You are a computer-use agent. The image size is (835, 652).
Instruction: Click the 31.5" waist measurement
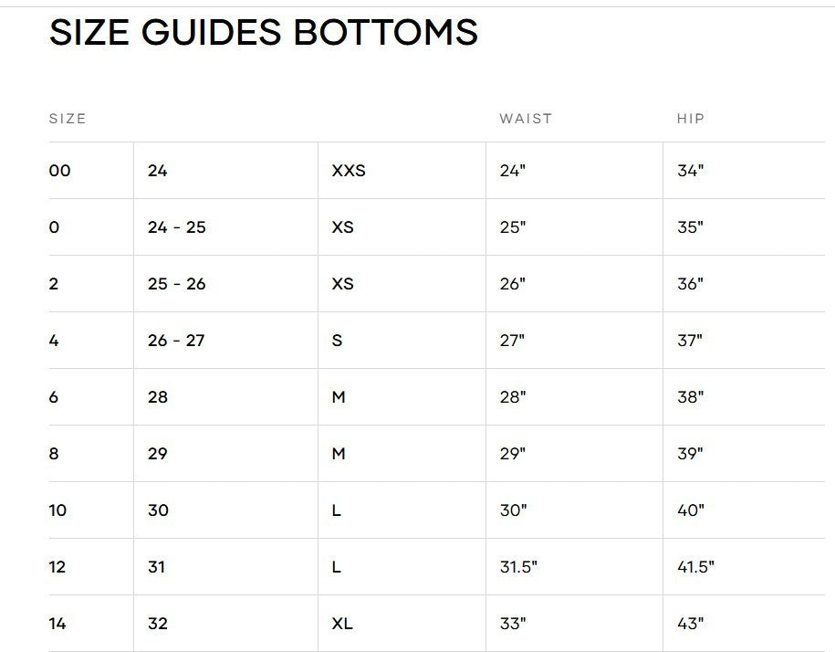(x=518, y=567)
